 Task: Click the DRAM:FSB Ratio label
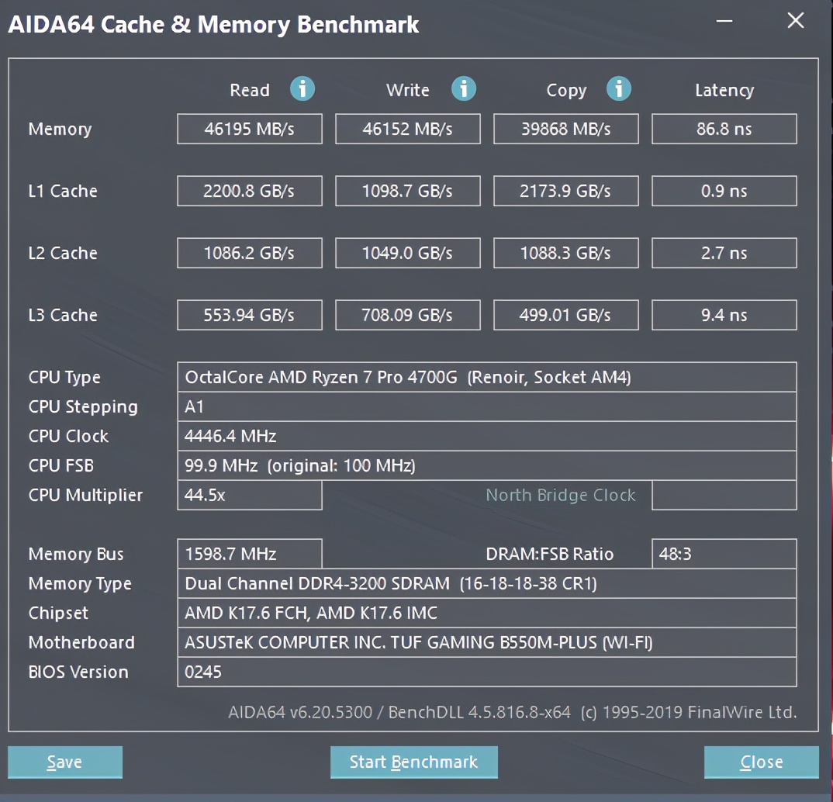click(x=550, y=554)
